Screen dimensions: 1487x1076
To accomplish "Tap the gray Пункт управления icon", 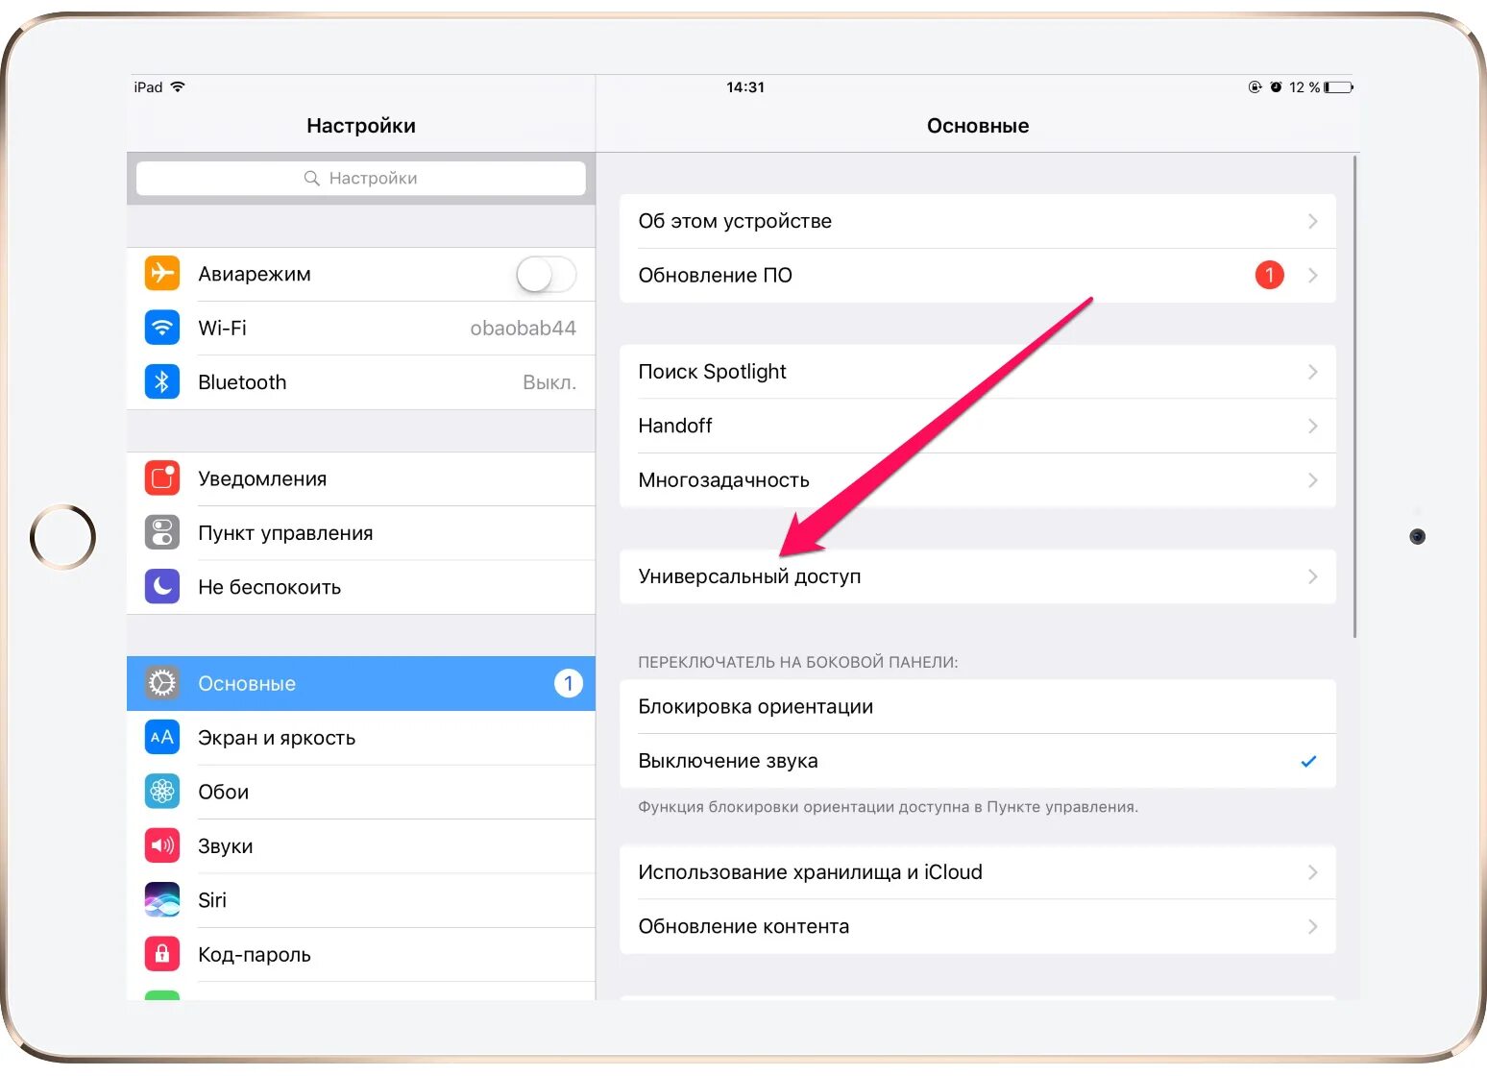I will click(x=162, y=532).
